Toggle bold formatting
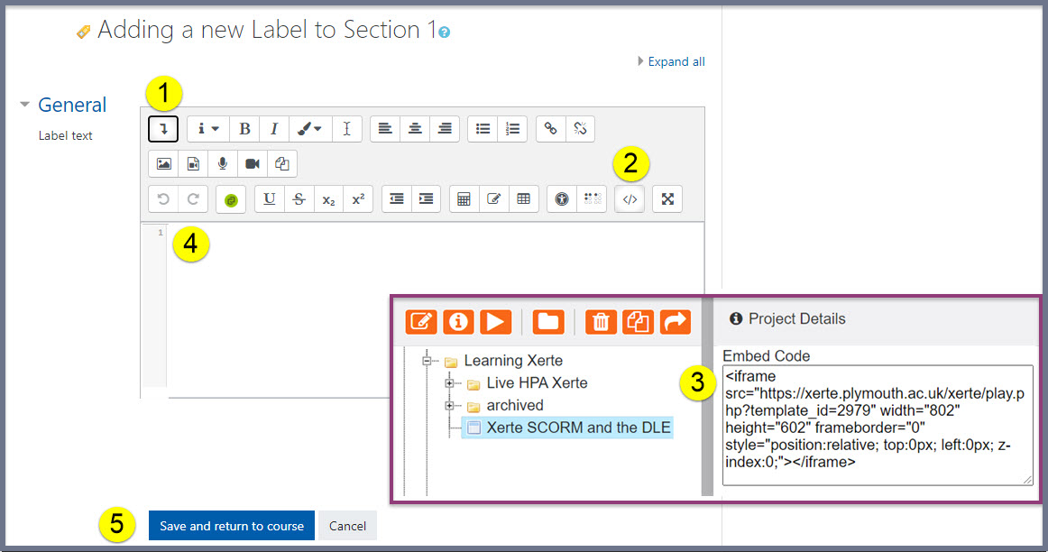This screenshot has height=552, width=1048. [244, 128]
